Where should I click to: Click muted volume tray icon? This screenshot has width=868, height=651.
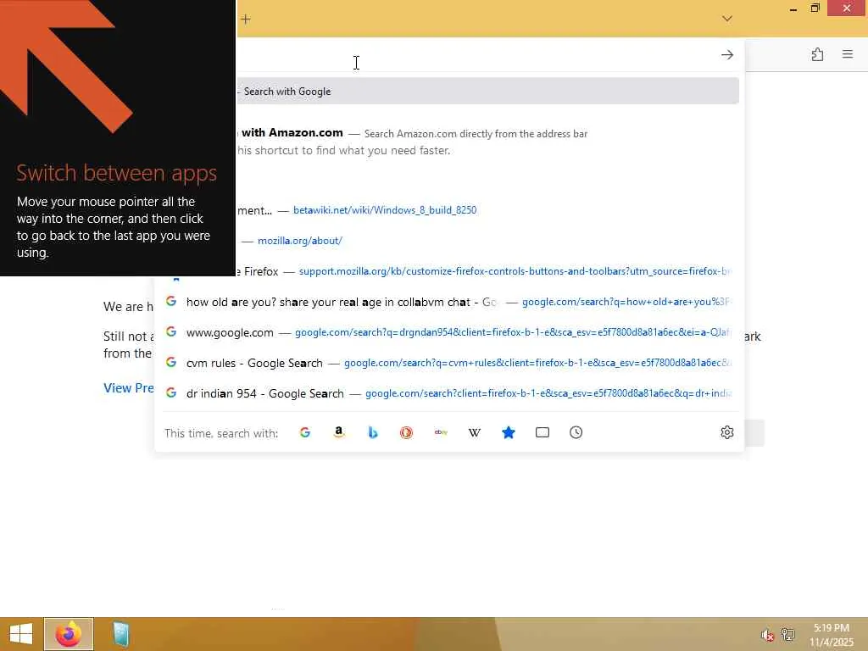click(766, 635)
